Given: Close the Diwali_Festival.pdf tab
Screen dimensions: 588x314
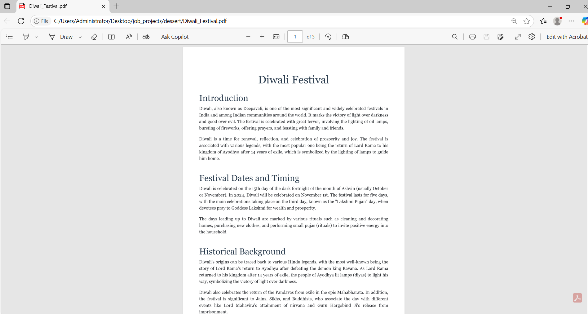Looking at the screenshot, I should point(104,6).
